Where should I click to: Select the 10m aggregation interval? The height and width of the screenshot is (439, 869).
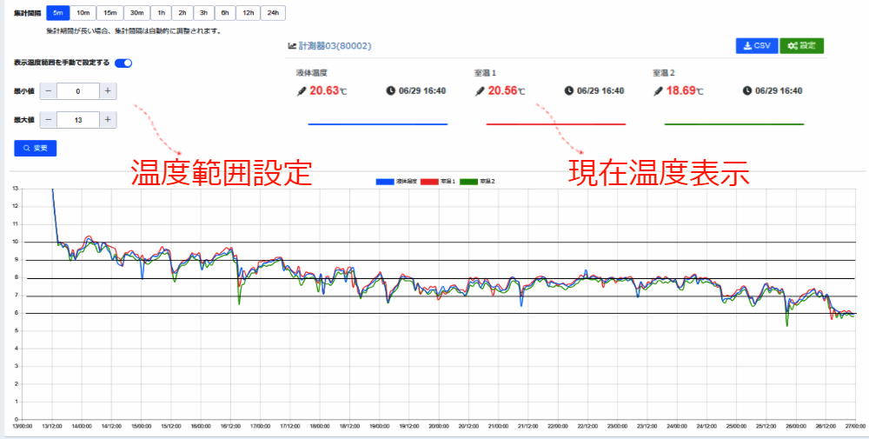83,13
